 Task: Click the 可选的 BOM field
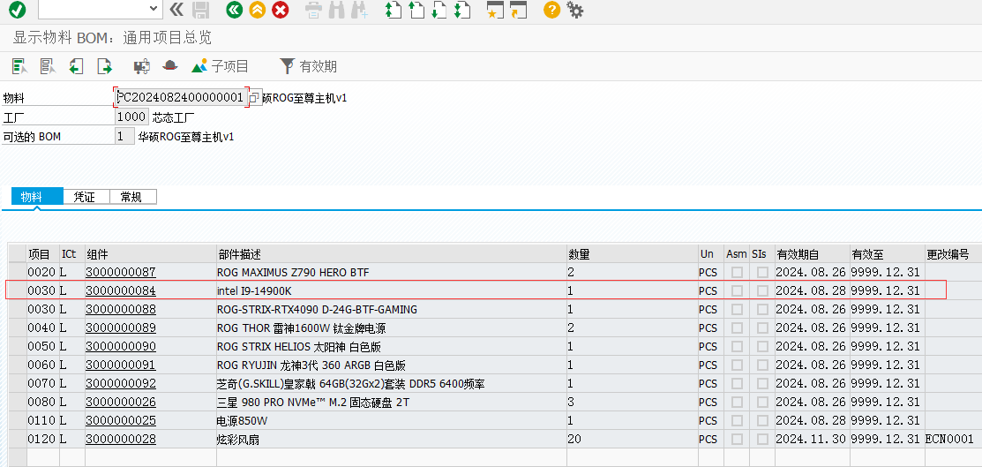tap(124, 136)
